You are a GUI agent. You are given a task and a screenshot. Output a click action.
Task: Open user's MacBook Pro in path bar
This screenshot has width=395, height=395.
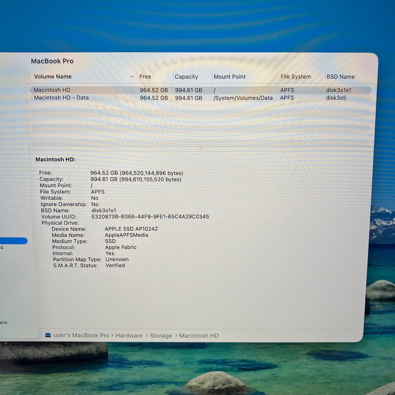[81, 335]
